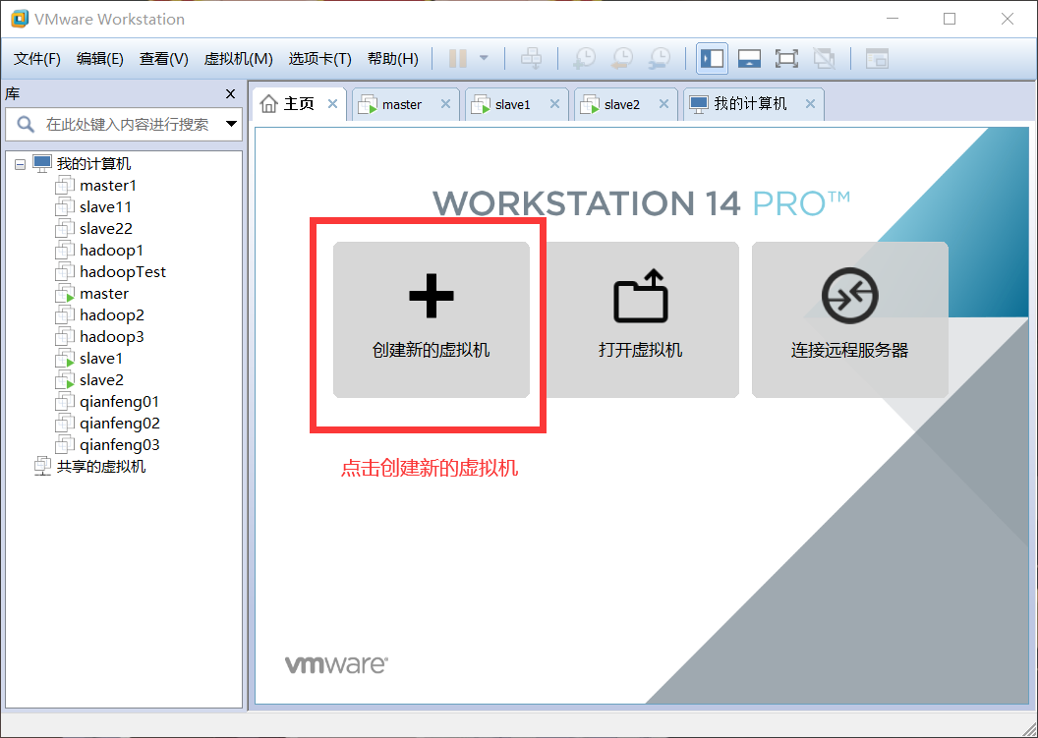Minimize the VMware Workstation window
The height and width of the screenshot is (738, 1038).
[x=893, y=19]
